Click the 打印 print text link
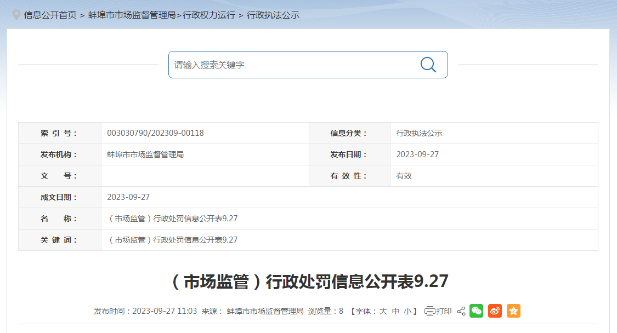 pyautogui.click(x=444, y=311)
